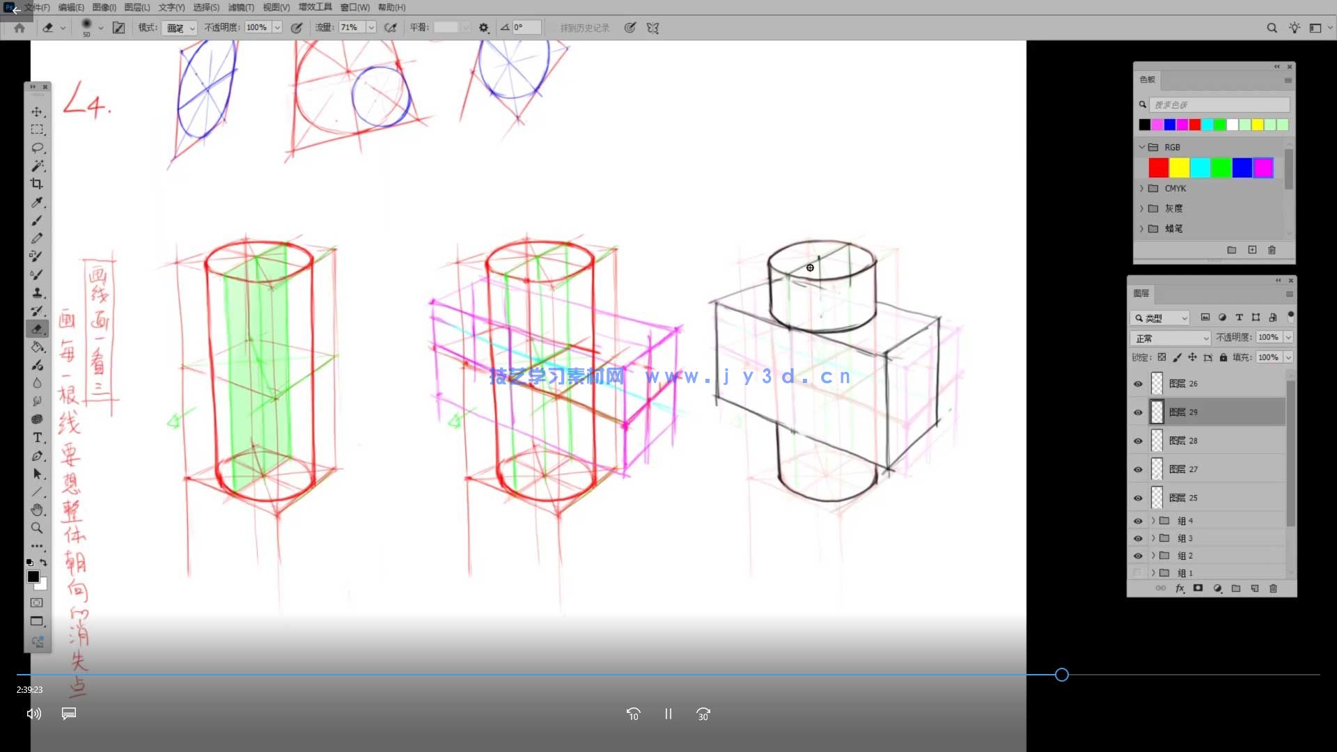Skip forward 30 seconds
The height and width of the screenshot is (752, 1337).
click(703, 714)
